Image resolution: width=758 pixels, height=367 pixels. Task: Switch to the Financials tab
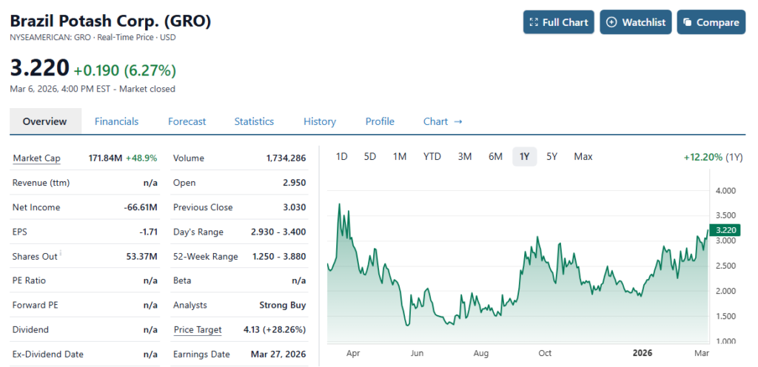point(116,121)
